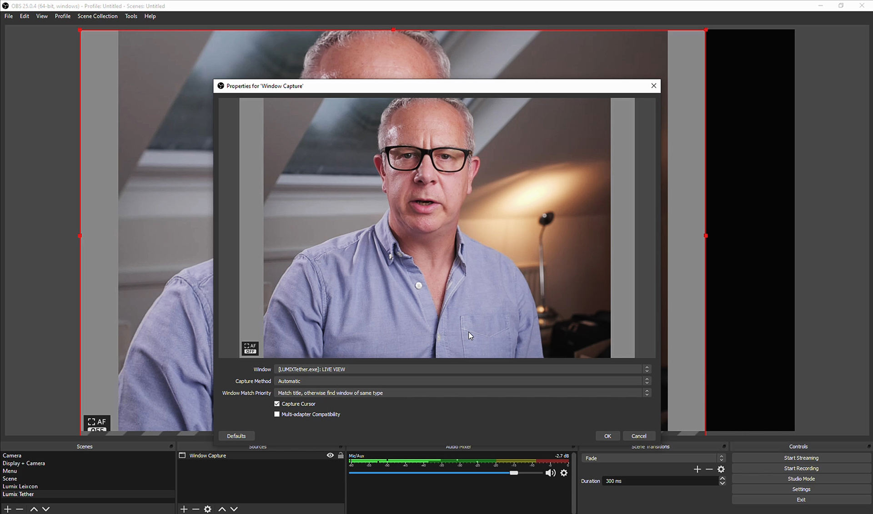Open the Tools menu

pyautogui.click(x=131, y=16)
